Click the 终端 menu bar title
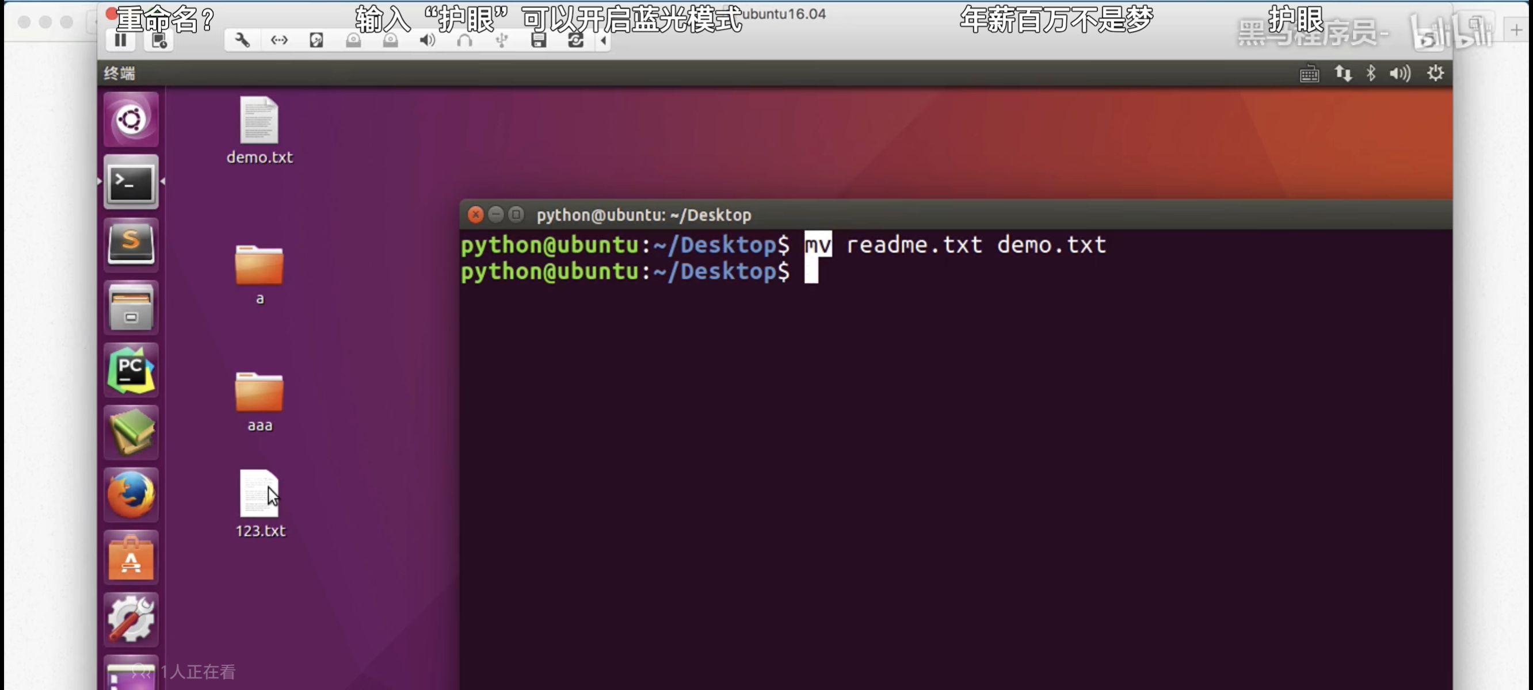This screenshot has height=690, width=1533. click(x=120, y=73)
